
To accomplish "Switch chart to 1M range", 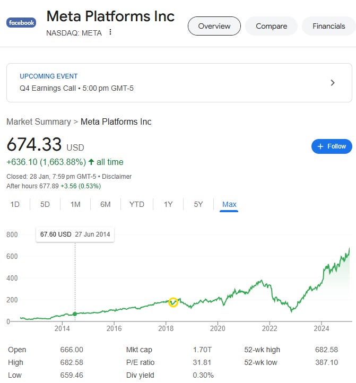I will click(x=75, y=204).
